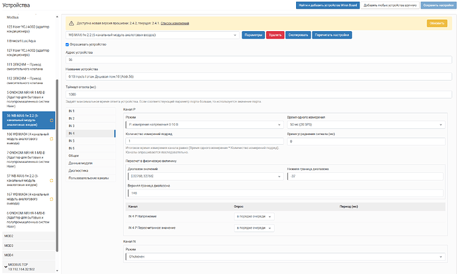The height and width of the screenshot is (274, 457).
Task: Select device 1 Breezart Lux/Aqua
Action: tap(29, 41)
